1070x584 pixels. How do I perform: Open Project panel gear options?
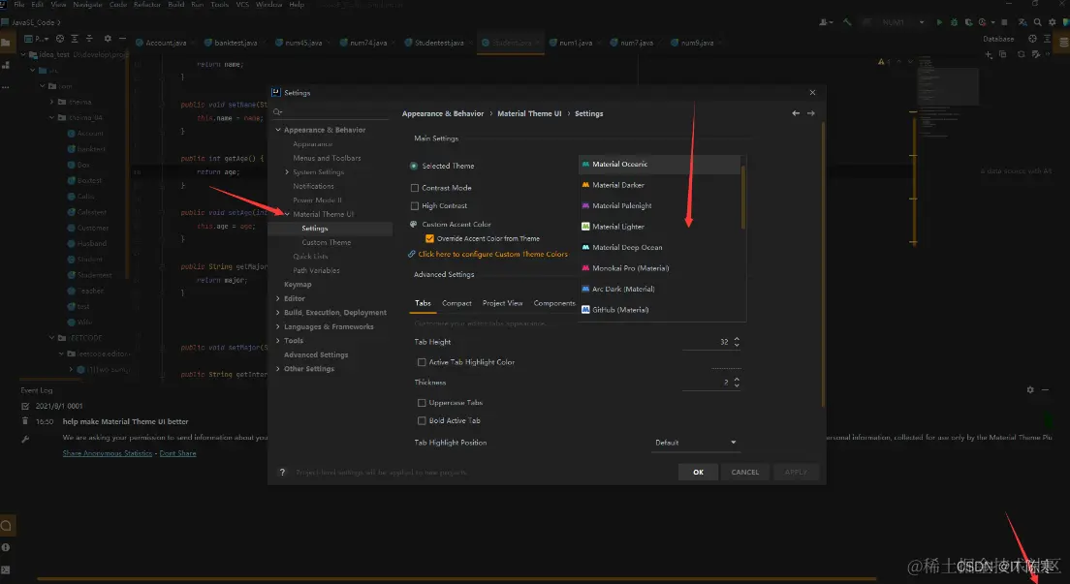108,39
